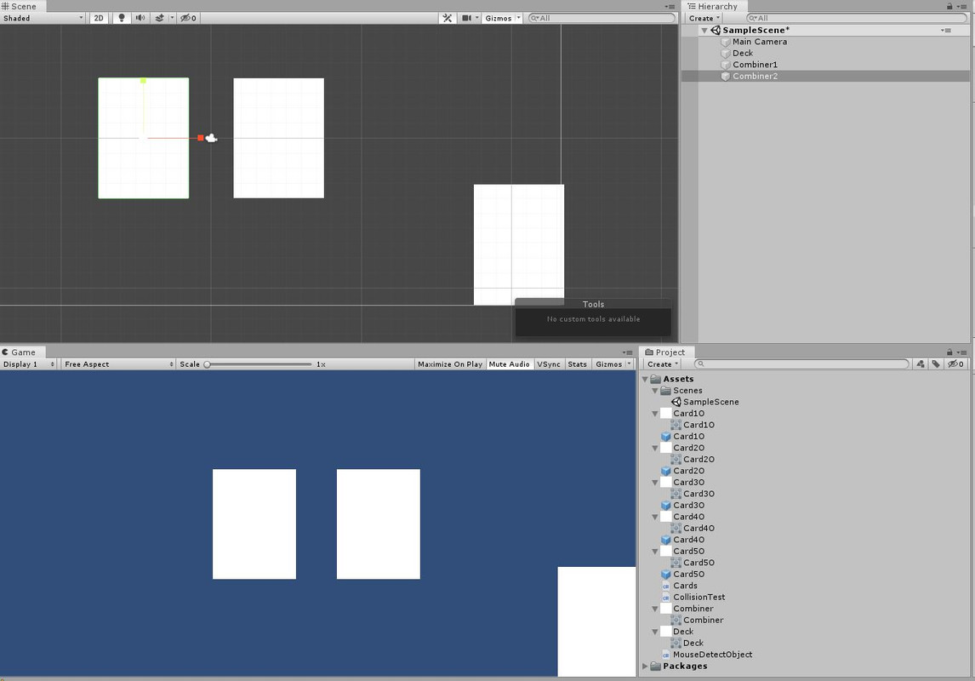Screen dimensions: 975x681
Task: Toggle scene lighting with the lightbulb icon
Action: click(122, 18)
